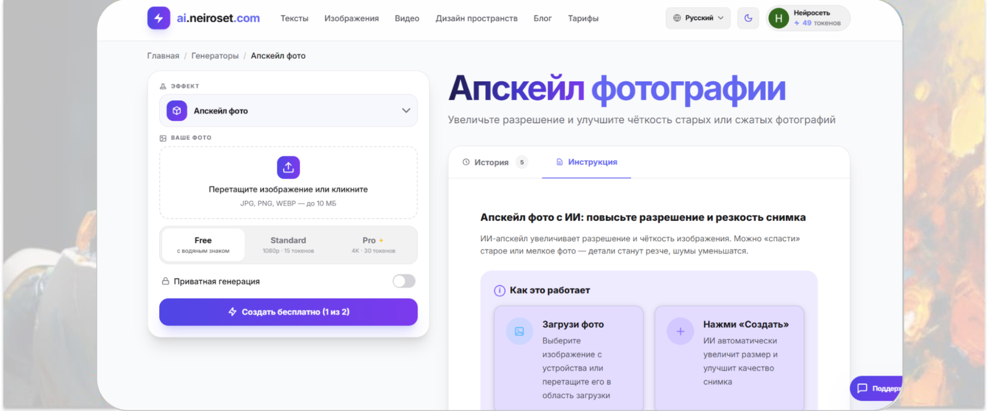
Task: Open the Видео menu item
Action: (x=407, y=18)
